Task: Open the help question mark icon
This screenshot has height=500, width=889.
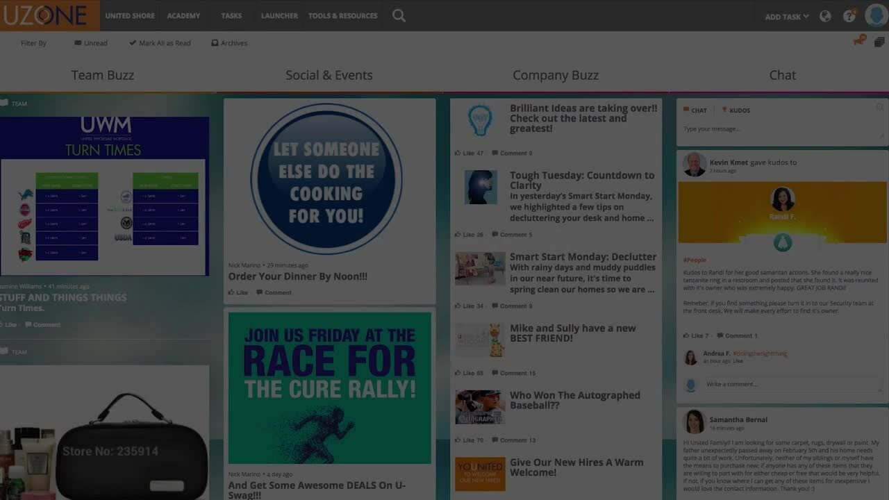Action: point(849,16)
